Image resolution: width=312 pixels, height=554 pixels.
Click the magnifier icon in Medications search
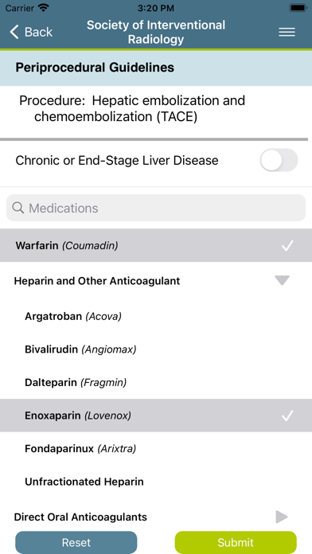18,208
